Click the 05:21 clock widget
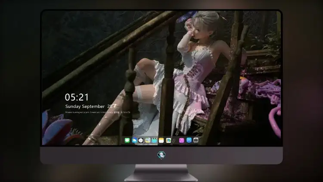 [77, 97]
